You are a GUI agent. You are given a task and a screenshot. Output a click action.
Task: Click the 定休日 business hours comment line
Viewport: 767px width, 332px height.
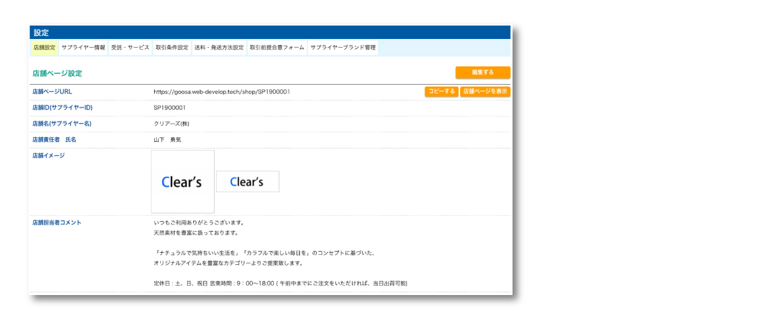click(x=280, y=284)
